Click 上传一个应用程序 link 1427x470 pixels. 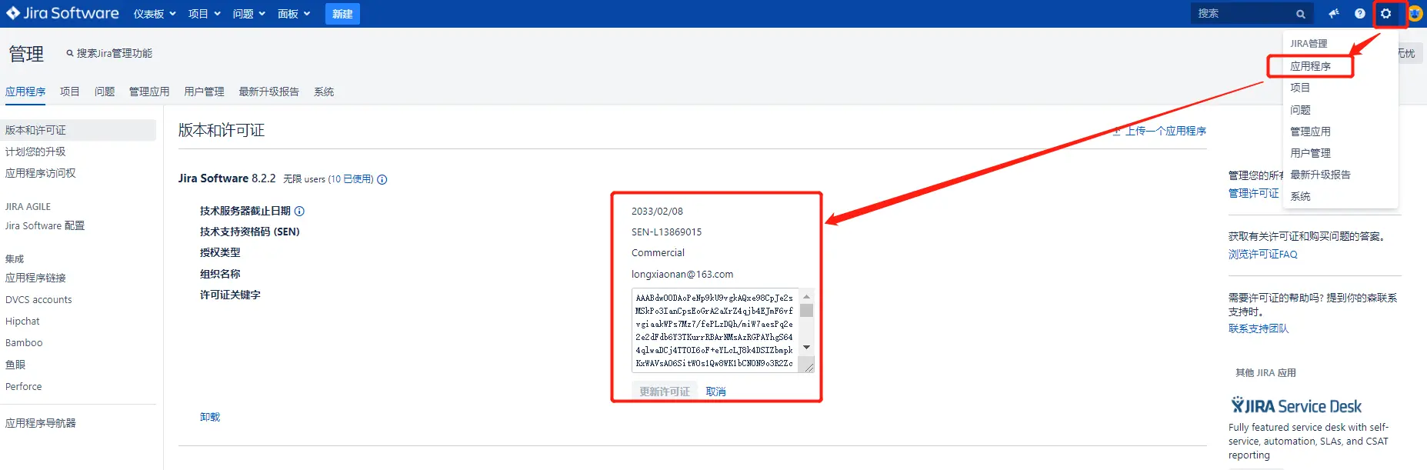pos(1160,131)
